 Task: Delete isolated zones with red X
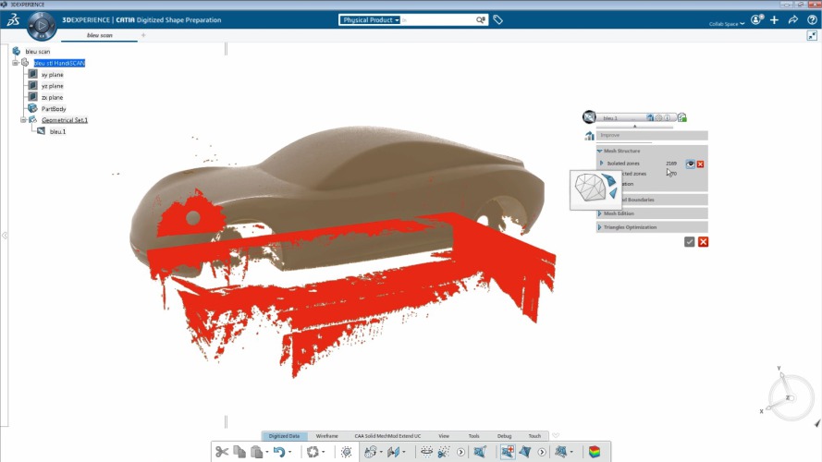(x=700, y=164)
